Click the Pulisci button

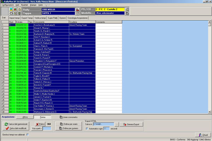[40, 124]
